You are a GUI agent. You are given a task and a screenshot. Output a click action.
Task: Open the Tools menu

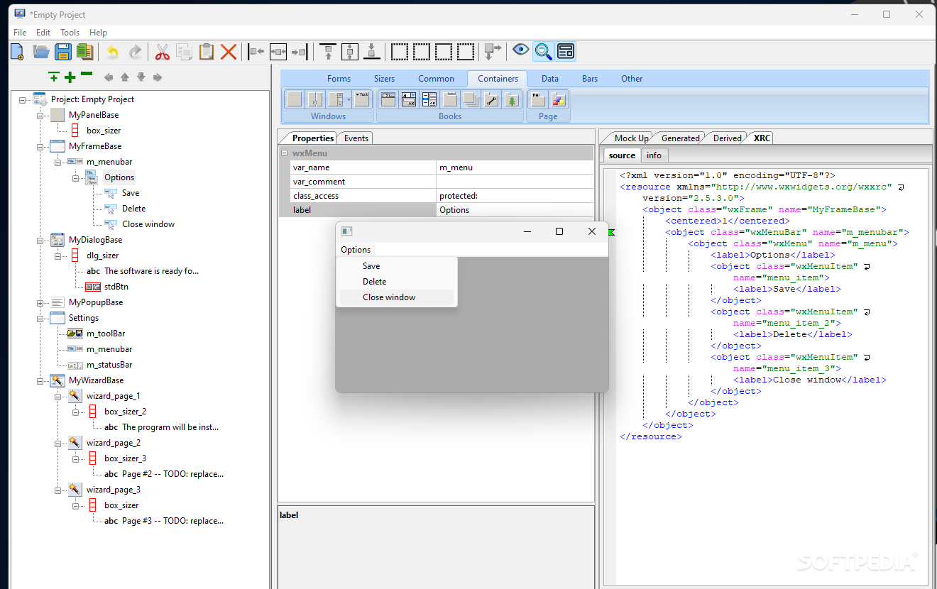[70, 33]
